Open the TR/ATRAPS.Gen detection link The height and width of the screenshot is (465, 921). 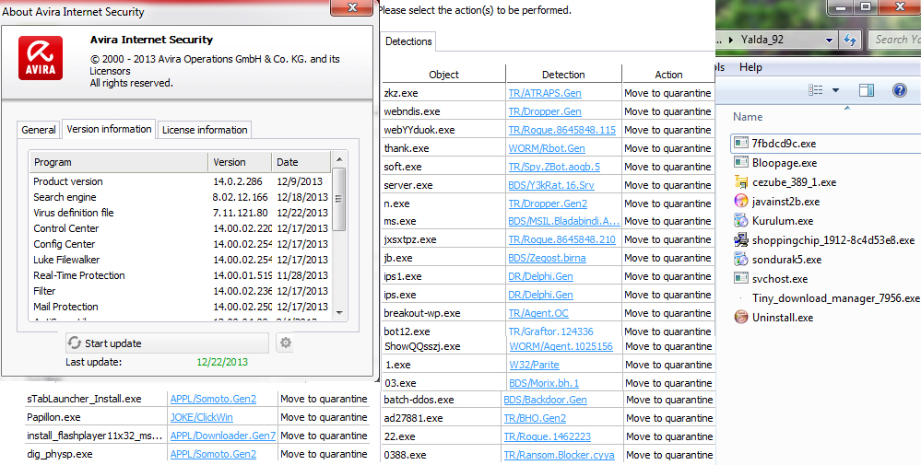pyautogui.click(x=545, y=93)
